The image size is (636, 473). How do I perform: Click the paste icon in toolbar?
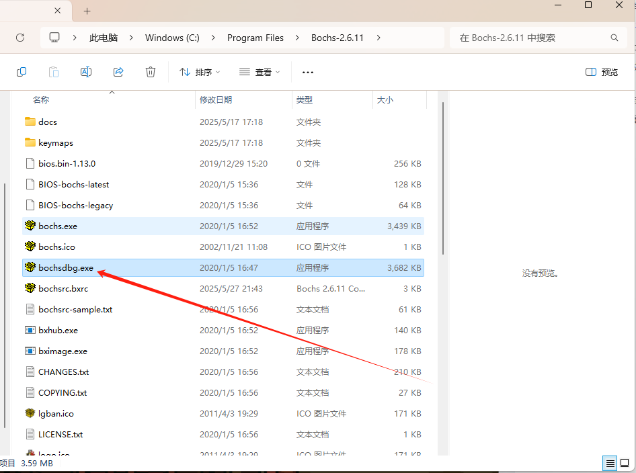tap(54, 72)
